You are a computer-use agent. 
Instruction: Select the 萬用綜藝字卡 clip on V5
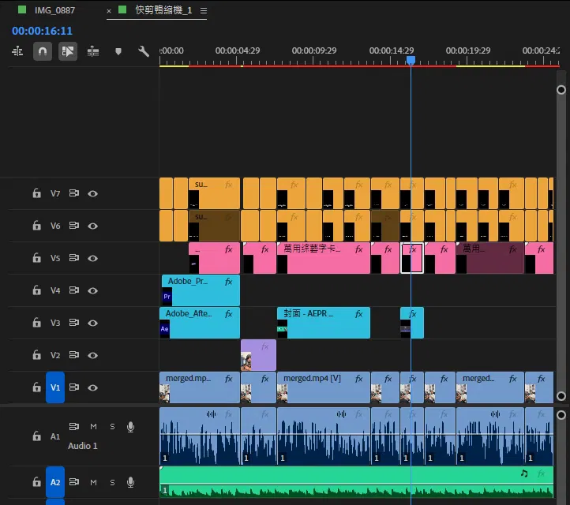point(324,258)
